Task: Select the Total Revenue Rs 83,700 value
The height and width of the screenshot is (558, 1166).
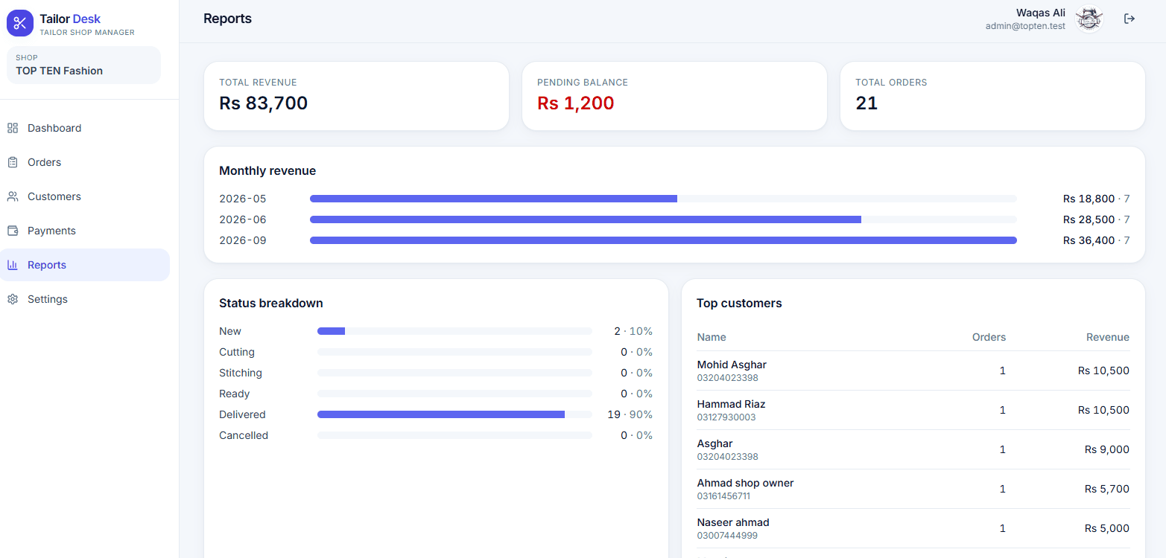Action: (x=264, y=103)
